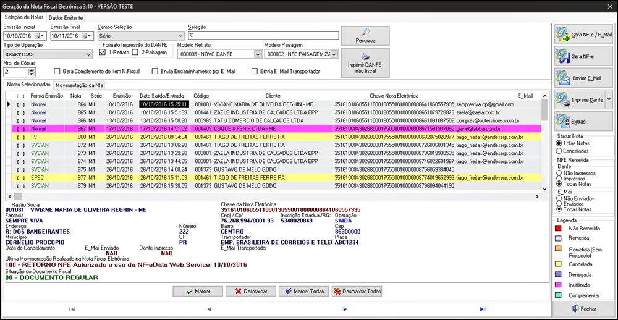This screenshot has height=320, width=618.
Task: Toggle the 2-Paisagem checkbox
Action: point(135,52)
